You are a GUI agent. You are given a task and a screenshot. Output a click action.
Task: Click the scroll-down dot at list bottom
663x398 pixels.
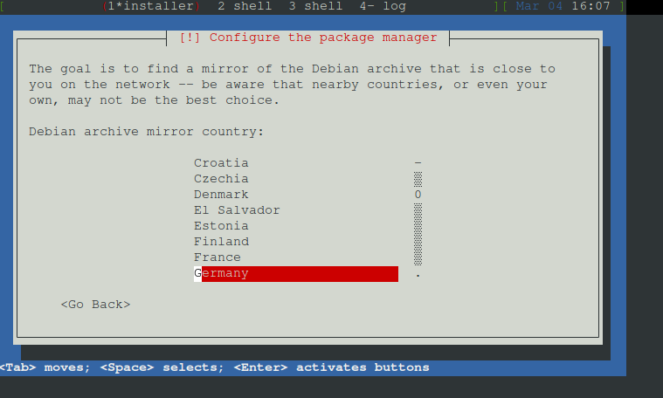pyautogui.click(x=418, y=276)
